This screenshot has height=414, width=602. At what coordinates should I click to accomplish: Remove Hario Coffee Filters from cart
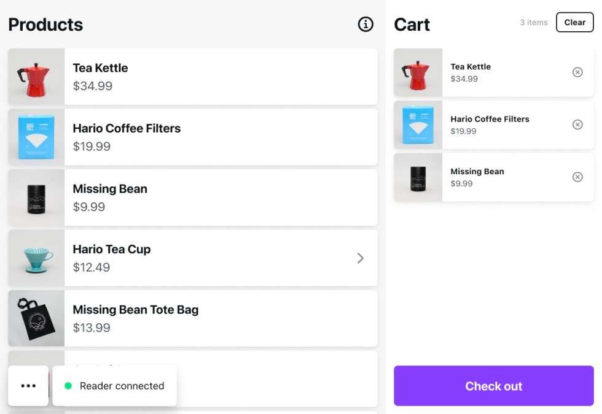577,125
